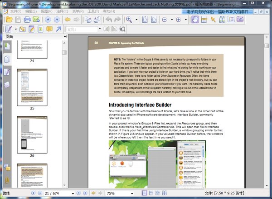Select page 25 thumbnail
Image resolution: width=272 pixels, height=199 pixels.
32,87
